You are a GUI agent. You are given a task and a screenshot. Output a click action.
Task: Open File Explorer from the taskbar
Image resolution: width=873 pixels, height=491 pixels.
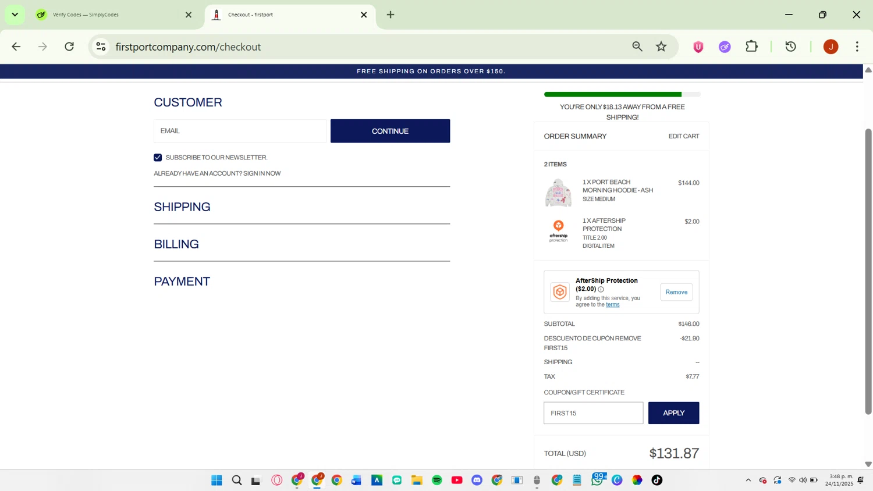pyautogui.click(x=417, y=480)
